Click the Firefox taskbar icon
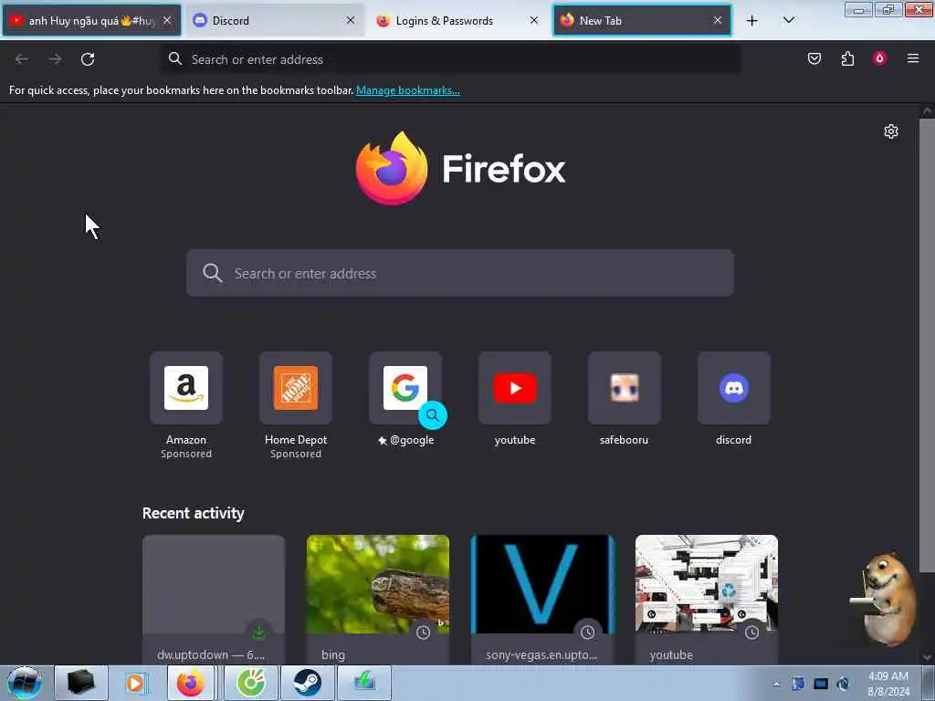Screen dimensions: 935x701 click(190, 683)
